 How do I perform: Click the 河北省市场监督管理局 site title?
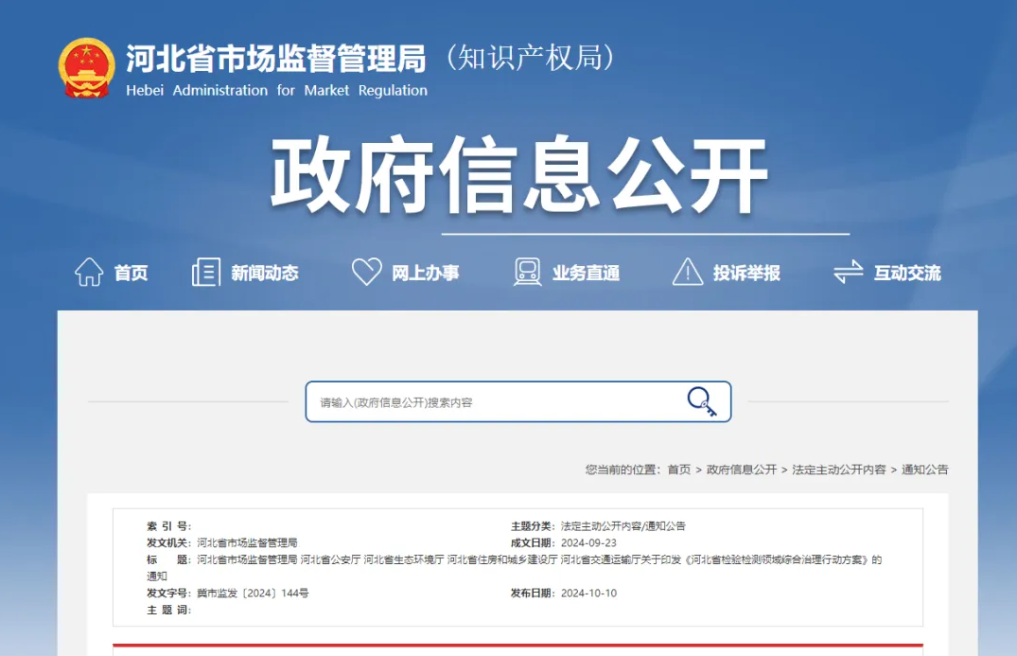pos(275,59)
